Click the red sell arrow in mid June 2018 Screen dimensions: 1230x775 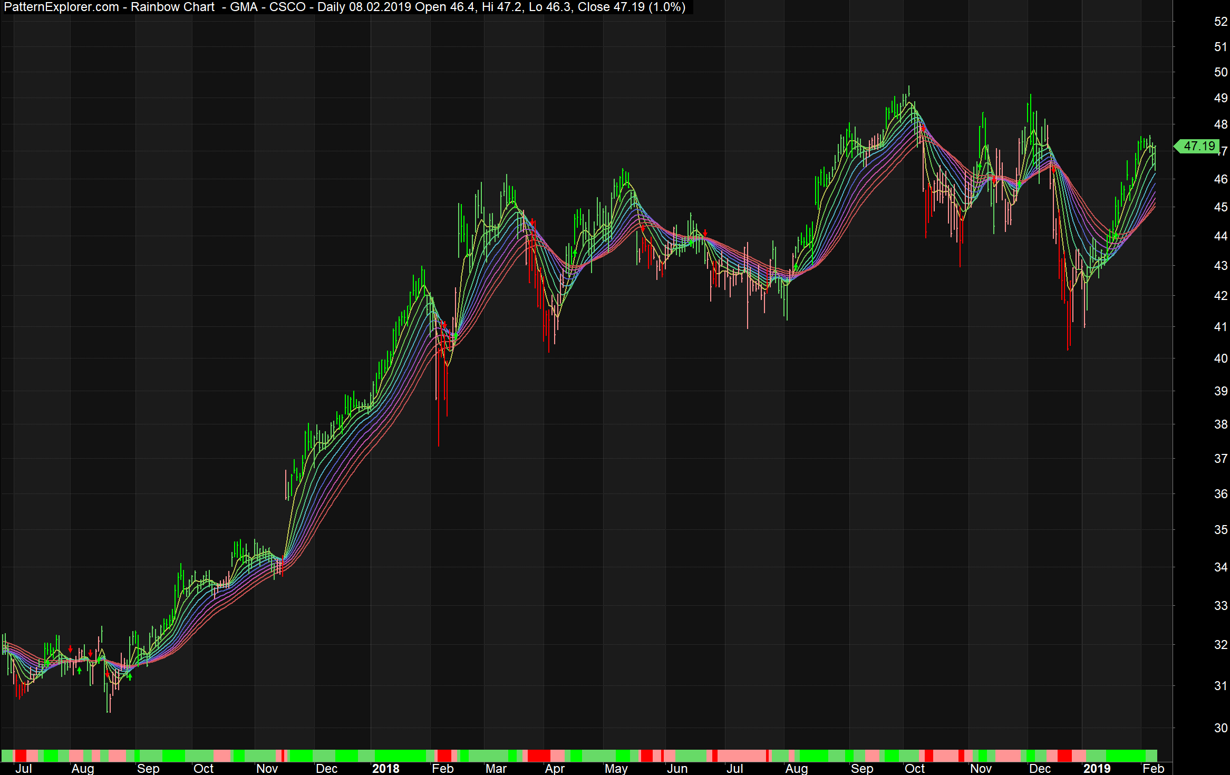click(x=705, y=233)
